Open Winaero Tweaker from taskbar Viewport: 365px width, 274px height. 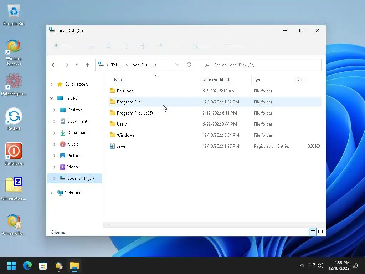(59, 265)
